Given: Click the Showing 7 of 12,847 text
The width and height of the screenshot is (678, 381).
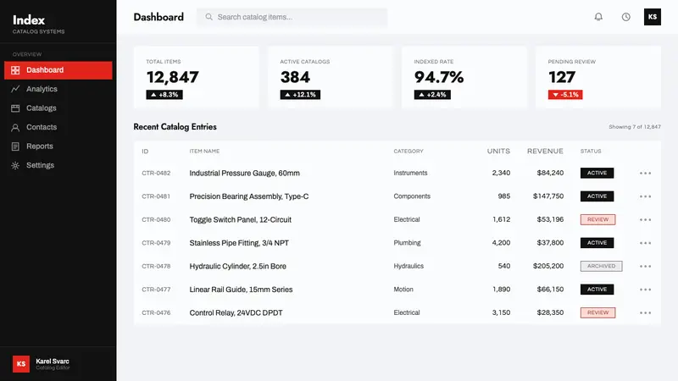Looking at the screenshot, I should coord(634,127).
